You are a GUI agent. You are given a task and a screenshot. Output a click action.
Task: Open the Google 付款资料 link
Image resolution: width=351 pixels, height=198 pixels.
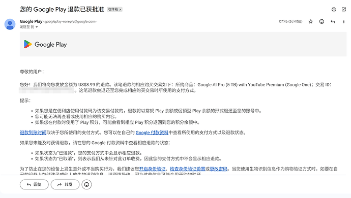click(x=152, y=133)
